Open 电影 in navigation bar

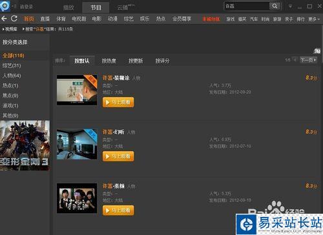point(97,19)
